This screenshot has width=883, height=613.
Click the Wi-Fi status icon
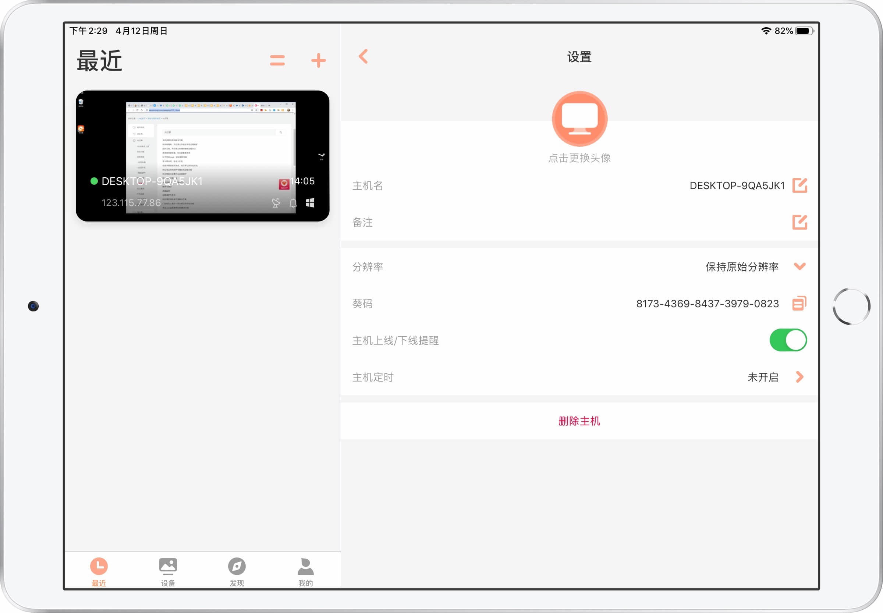tap(766, 31)
